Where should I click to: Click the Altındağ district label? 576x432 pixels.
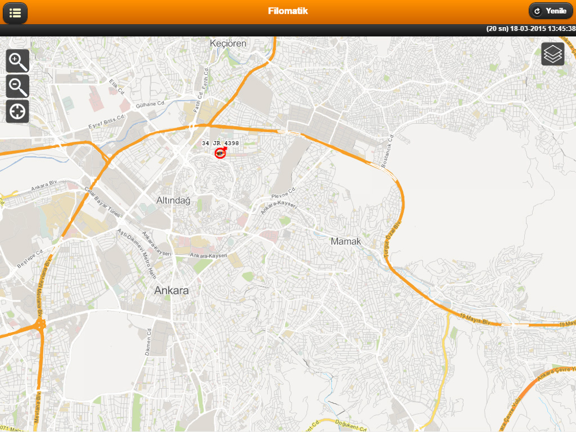point(173,200)
